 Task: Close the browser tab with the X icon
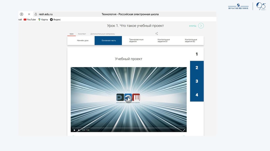point(29,14)
